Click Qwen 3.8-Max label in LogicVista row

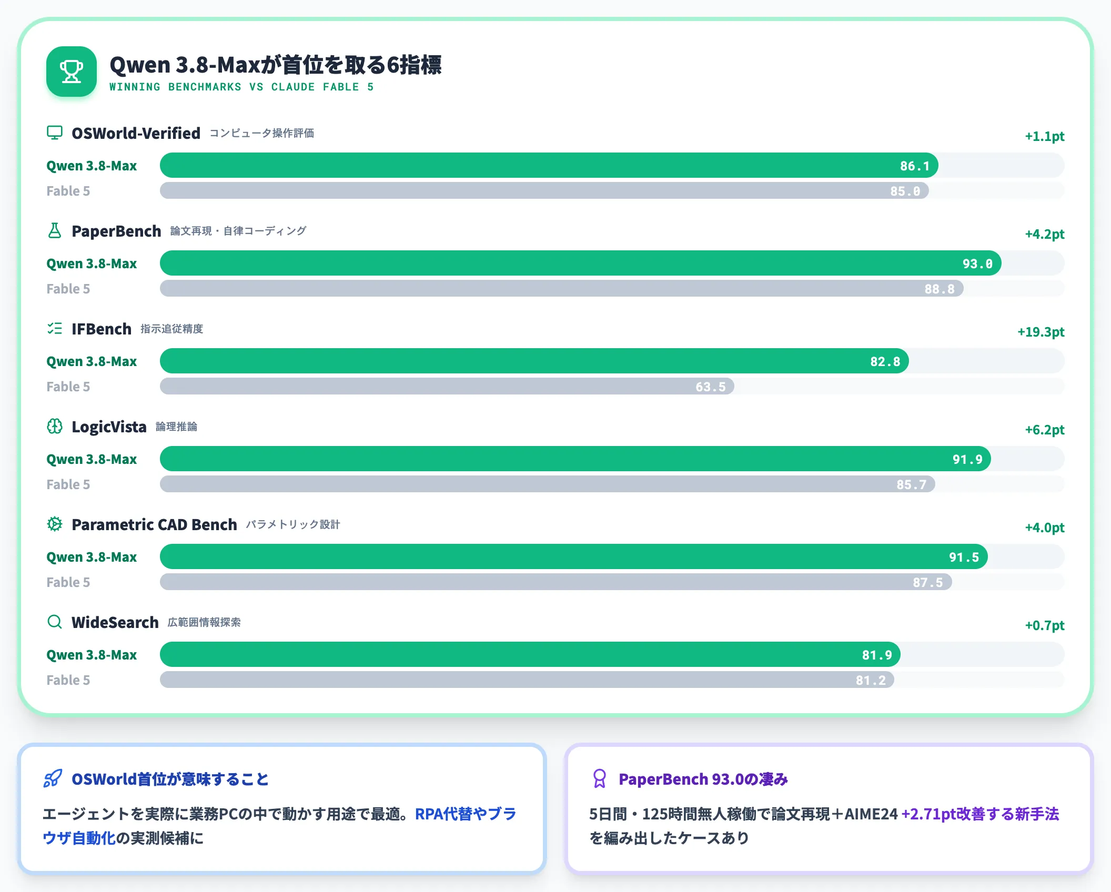pyautogui.click(x=92, y=459)
